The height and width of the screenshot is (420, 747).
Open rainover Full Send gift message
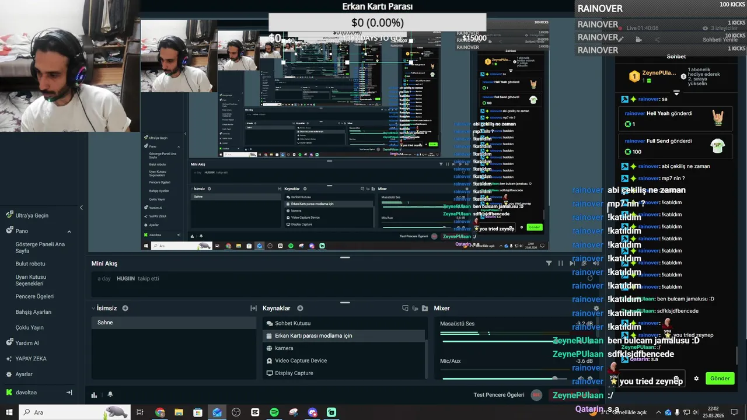pyautogui.click(x=676, y=146)
